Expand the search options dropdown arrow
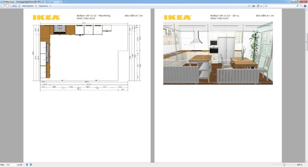This screenshot has height=167, width=308. pos(301,6)
